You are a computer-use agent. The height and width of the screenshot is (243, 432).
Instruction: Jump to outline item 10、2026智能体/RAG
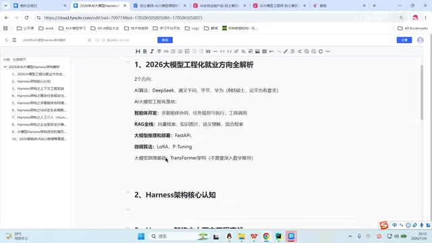tap(39, 139)
